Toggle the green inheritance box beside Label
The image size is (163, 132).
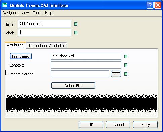pos(76,33)
